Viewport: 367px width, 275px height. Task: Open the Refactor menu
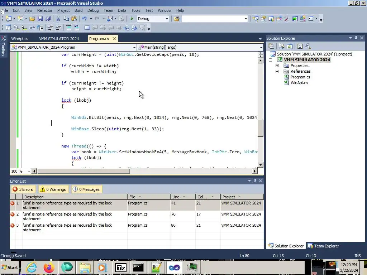pos(45,10)
